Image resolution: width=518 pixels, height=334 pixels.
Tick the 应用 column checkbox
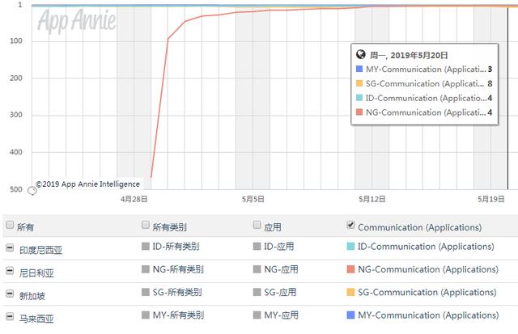(x=257, y=225)
